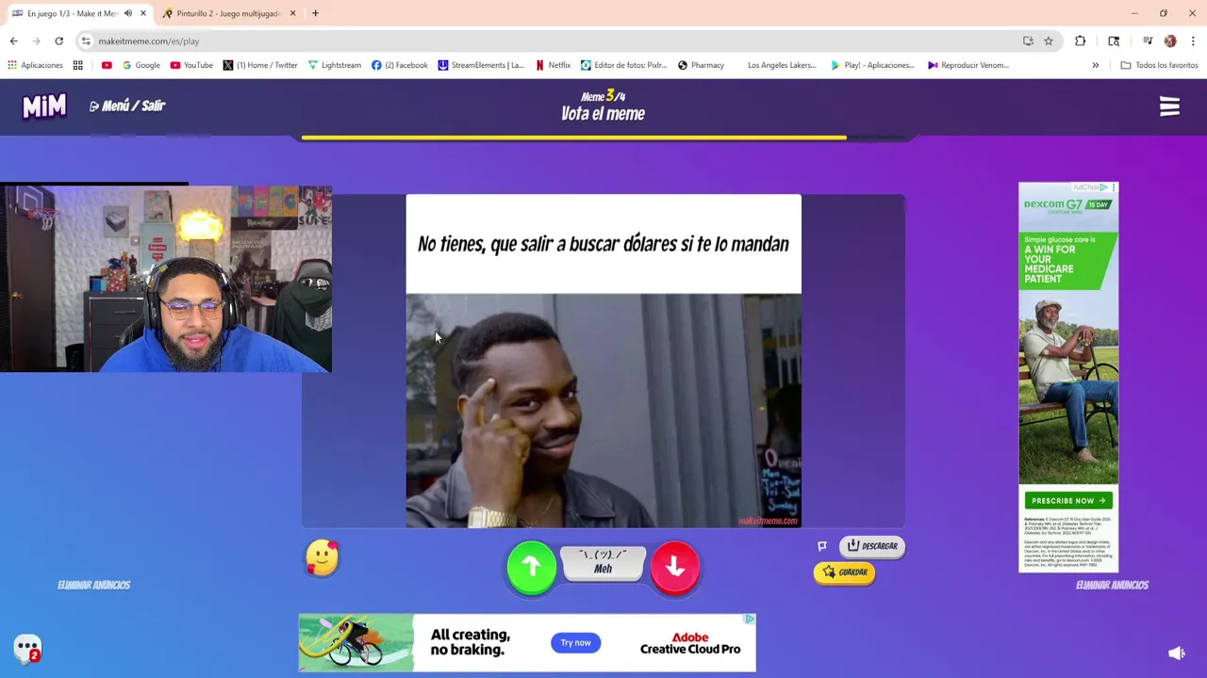Open Facebook bookmark

(x=400, y=65)
